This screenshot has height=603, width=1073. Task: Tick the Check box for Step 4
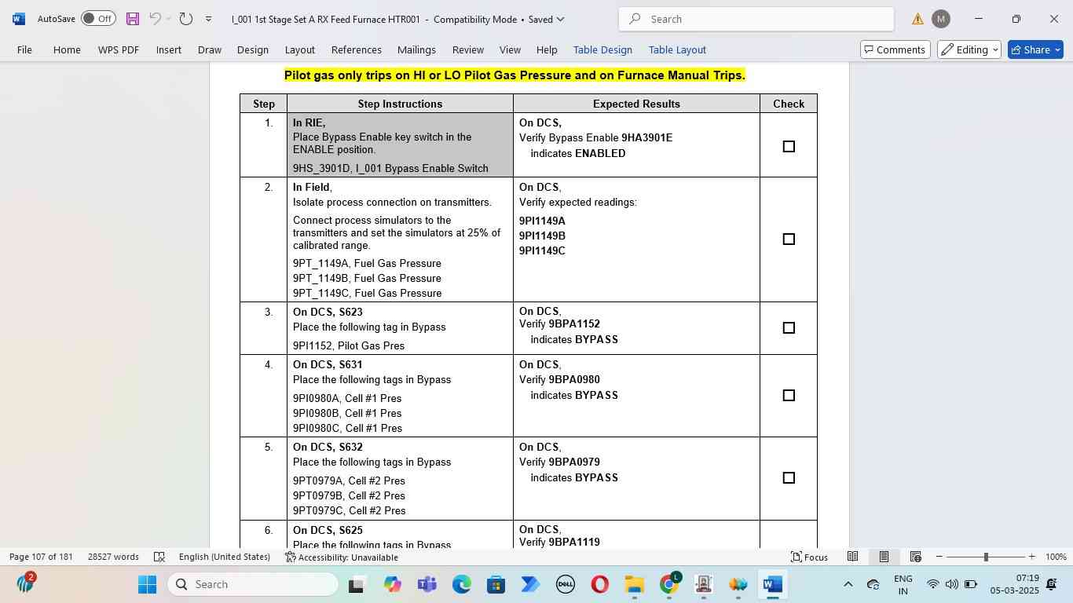pyautogui.click(x=789, y=396)
